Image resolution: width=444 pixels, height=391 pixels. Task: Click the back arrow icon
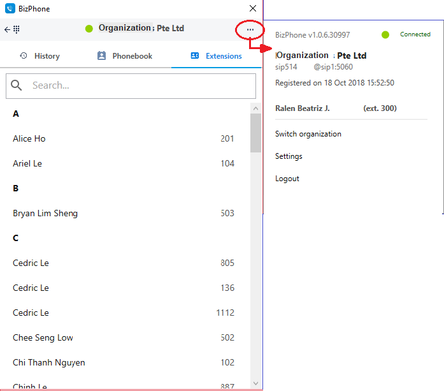(7, 29)
